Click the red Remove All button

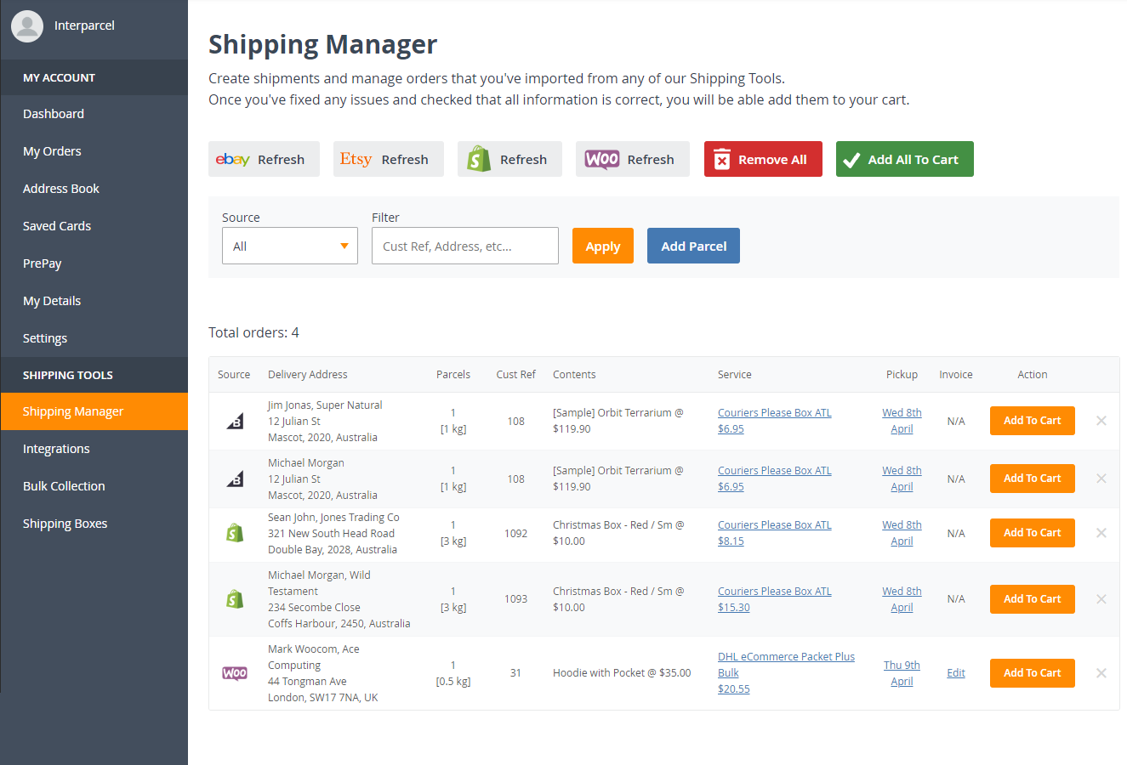pyautogui.click(x=763, y=159)
